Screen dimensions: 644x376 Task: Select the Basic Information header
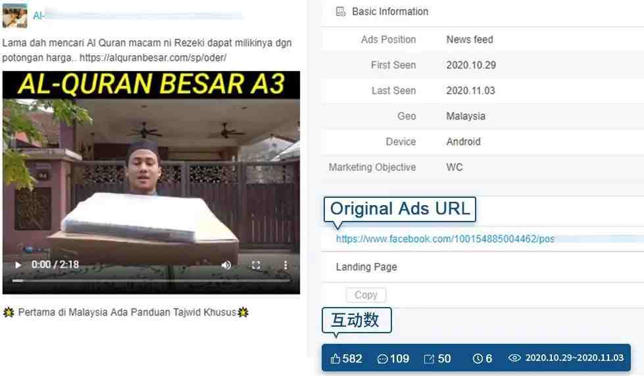pyautogui.click(x=390, y=11)
